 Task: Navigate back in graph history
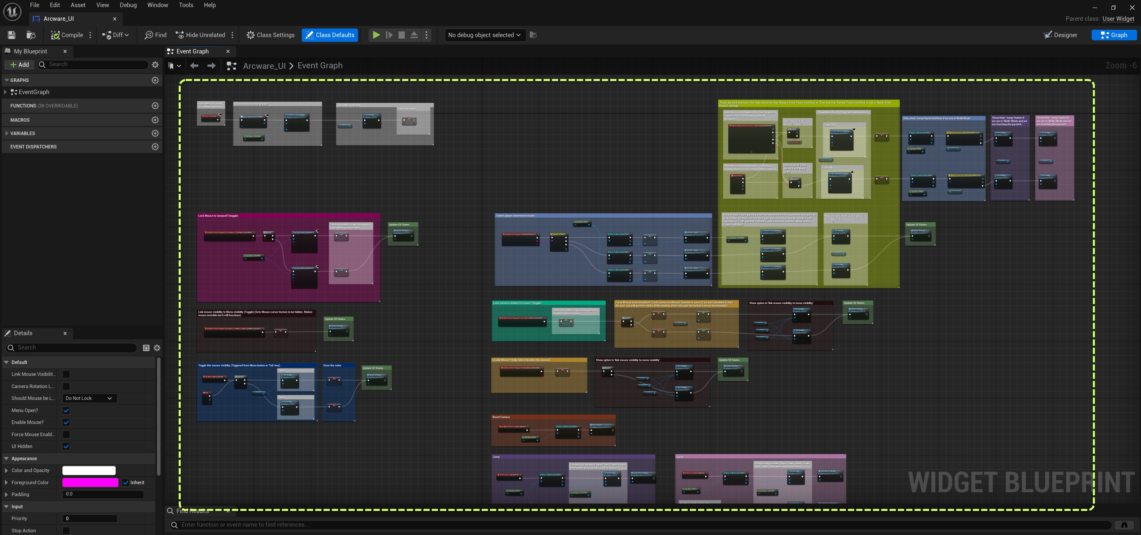194,66
